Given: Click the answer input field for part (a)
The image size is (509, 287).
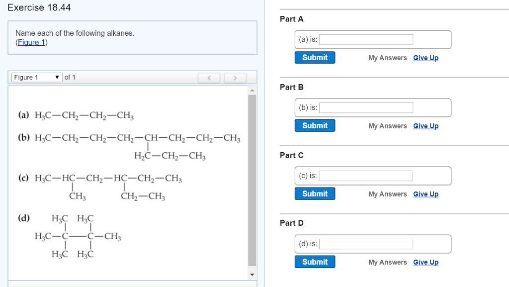Looking at the screenshot, I should (x=366, y=39).
